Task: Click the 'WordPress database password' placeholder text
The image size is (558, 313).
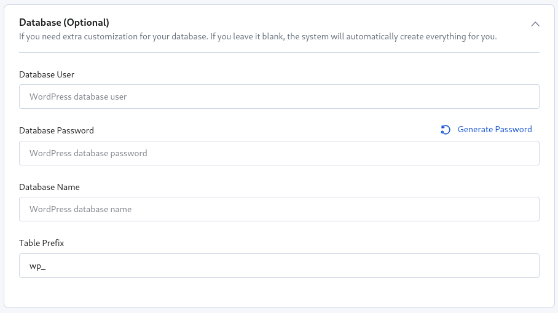Action: pos(88,153)
